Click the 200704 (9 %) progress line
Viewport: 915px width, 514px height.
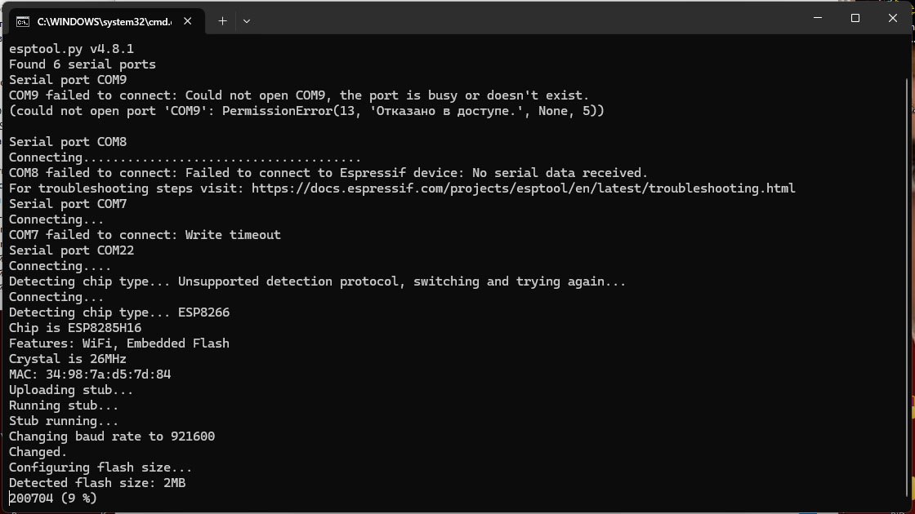(53, 498)
